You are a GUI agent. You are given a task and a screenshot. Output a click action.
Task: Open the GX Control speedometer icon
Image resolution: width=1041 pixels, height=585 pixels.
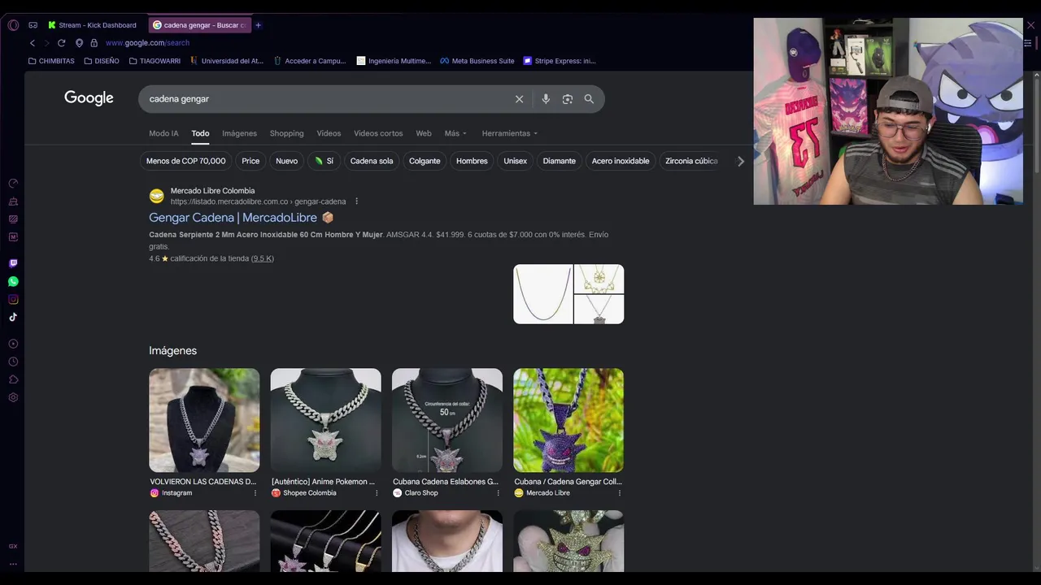click(13, 183)
